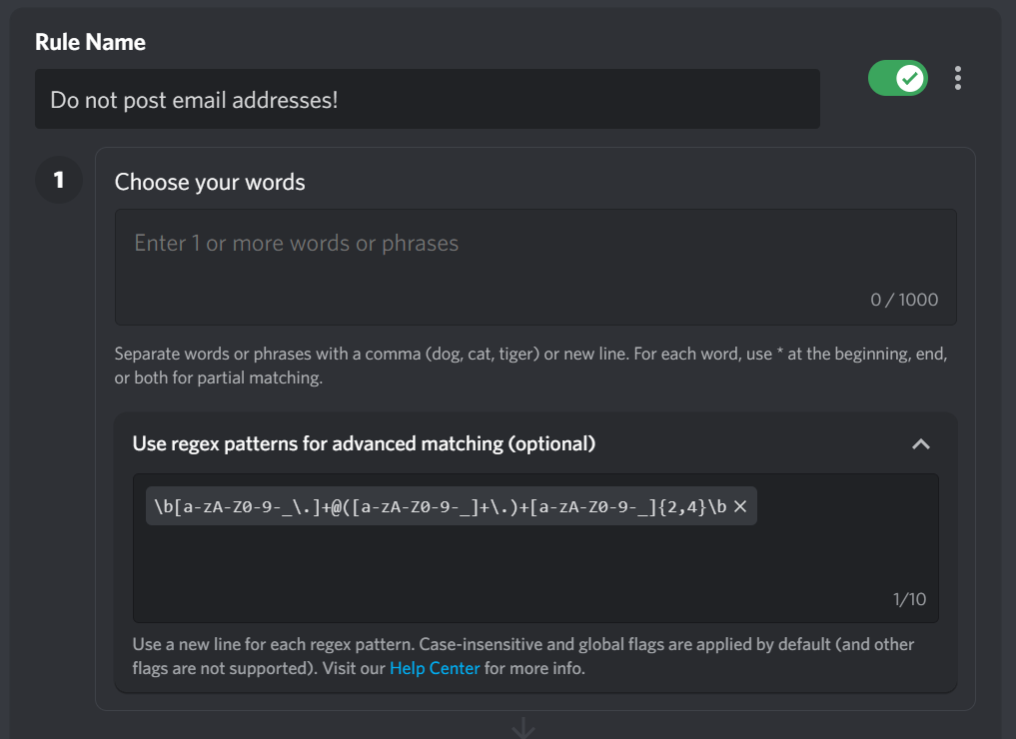Click the rule name input field
This screenshot has width=1016, height=739.
(428, 99)
